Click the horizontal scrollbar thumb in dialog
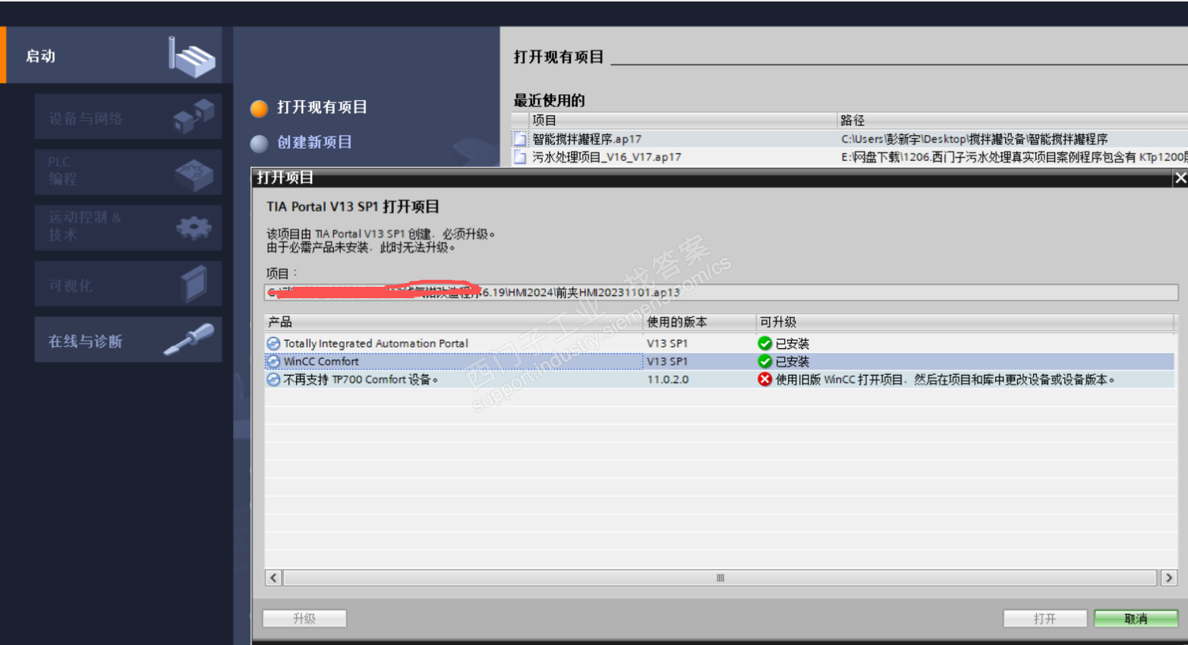Image resolution: width=1188 pixels, height=645 pixels. (720, 578)
